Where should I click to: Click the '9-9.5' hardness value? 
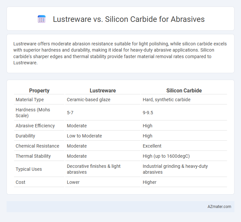point(148,113)
